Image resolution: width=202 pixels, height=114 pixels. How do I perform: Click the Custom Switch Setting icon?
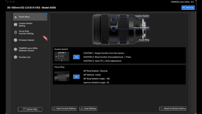click(x=16, y=25)
